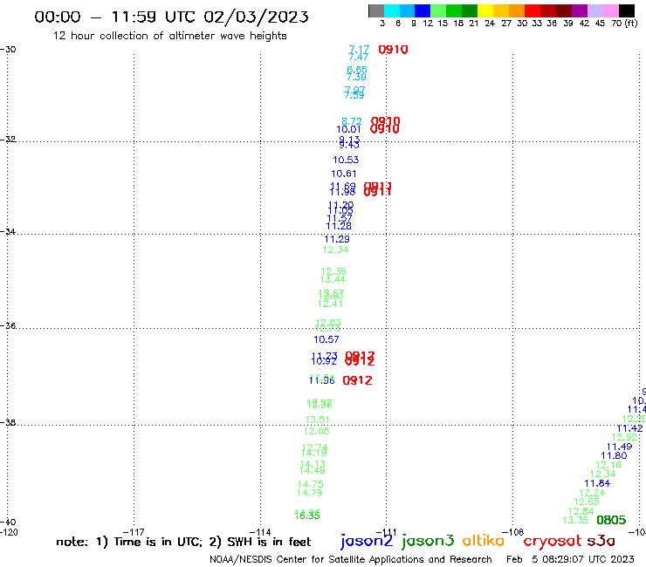Select the cryosat satellite legend label

click(552, 541)
